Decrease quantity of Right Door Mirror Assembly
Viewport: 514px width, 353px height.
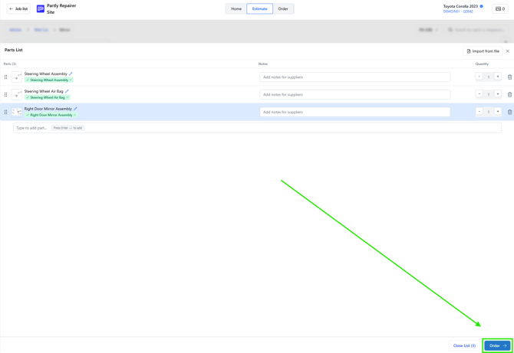pos(479,112)
